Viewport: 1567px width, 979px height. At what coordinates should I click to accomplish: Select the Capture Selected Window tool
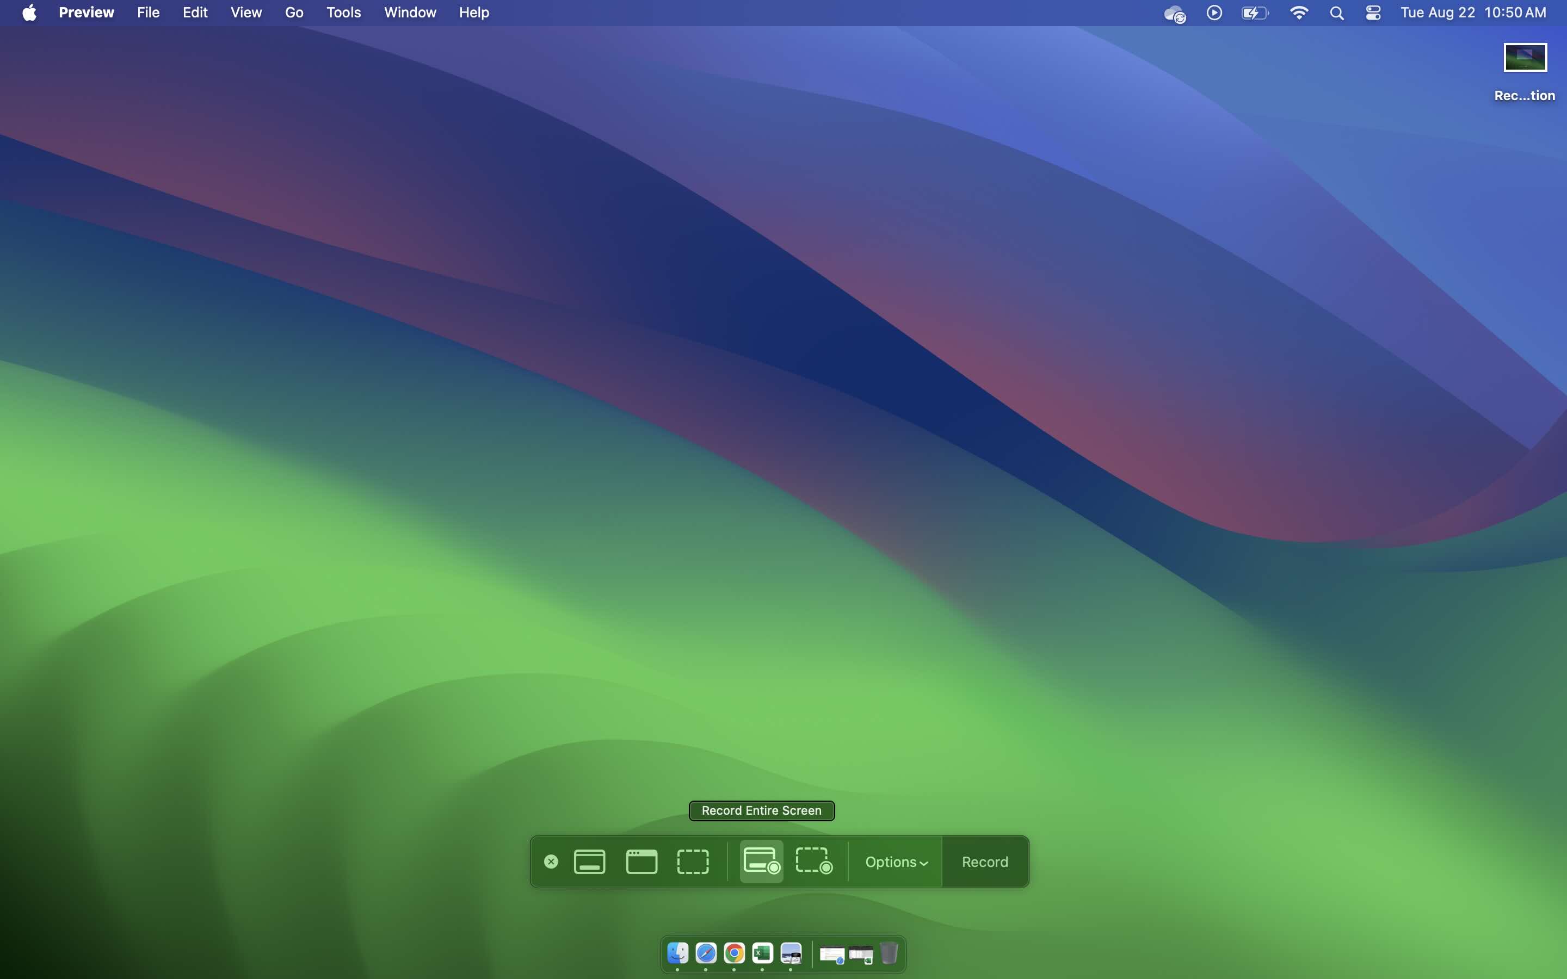click(640, 861)
